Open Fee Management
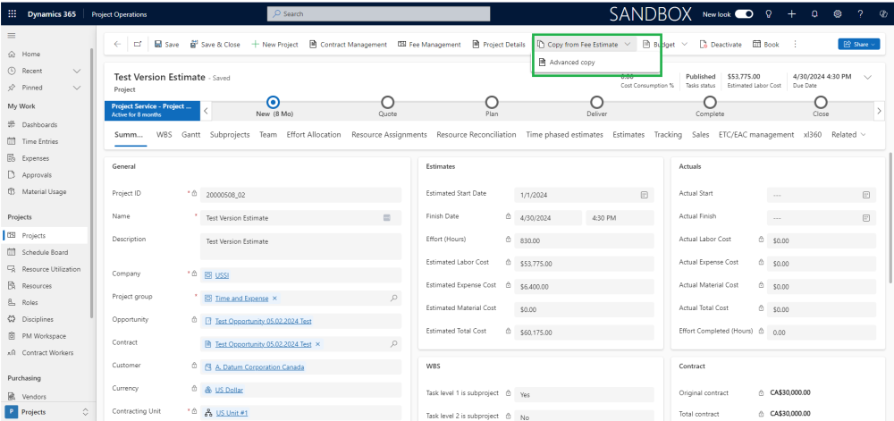The height and width of the screenshot is (421, 894). point(429,45)
